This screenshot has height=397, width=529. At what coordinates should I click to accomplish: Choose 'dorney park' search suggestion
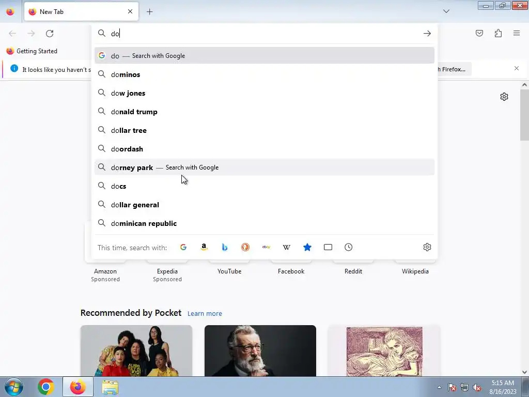point(264,167)
